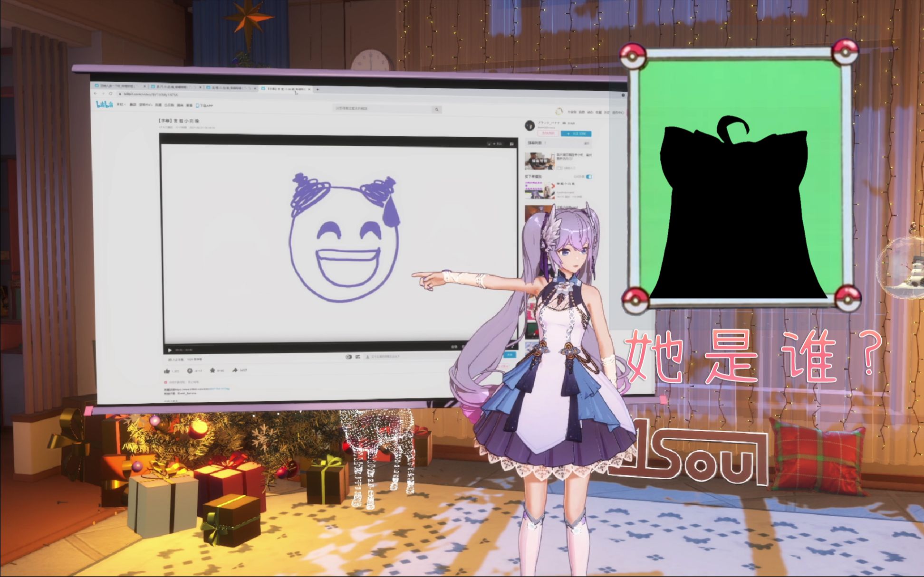The width and height of the screenshot is (924, 577).
Task: Open the danmaku settings icon
Action: pyautogui.click(x=358, y=357)
